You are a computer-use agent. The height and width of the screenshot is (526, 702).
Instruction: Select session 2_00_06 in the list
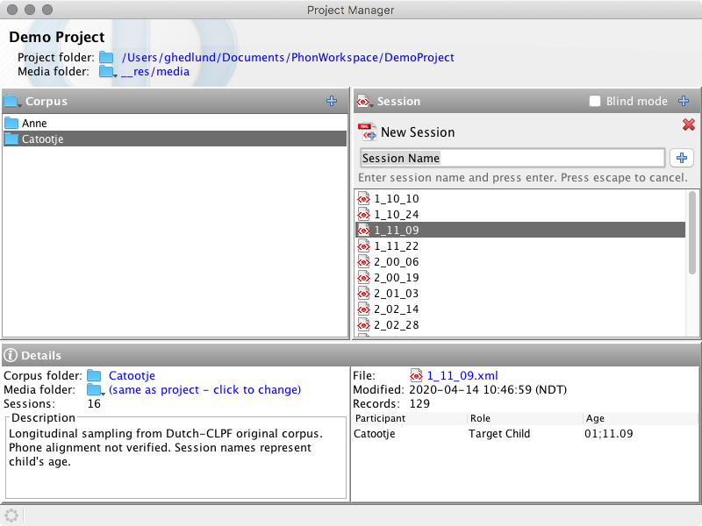click(x=396, y=262)
